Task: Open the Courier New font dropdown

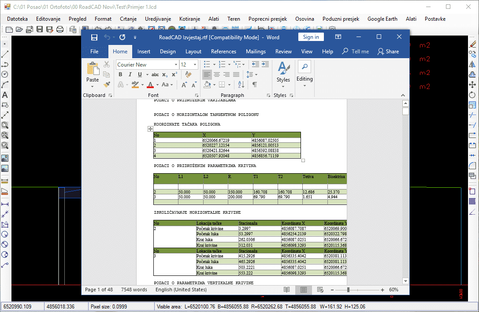Action: (x=176, y=65)
